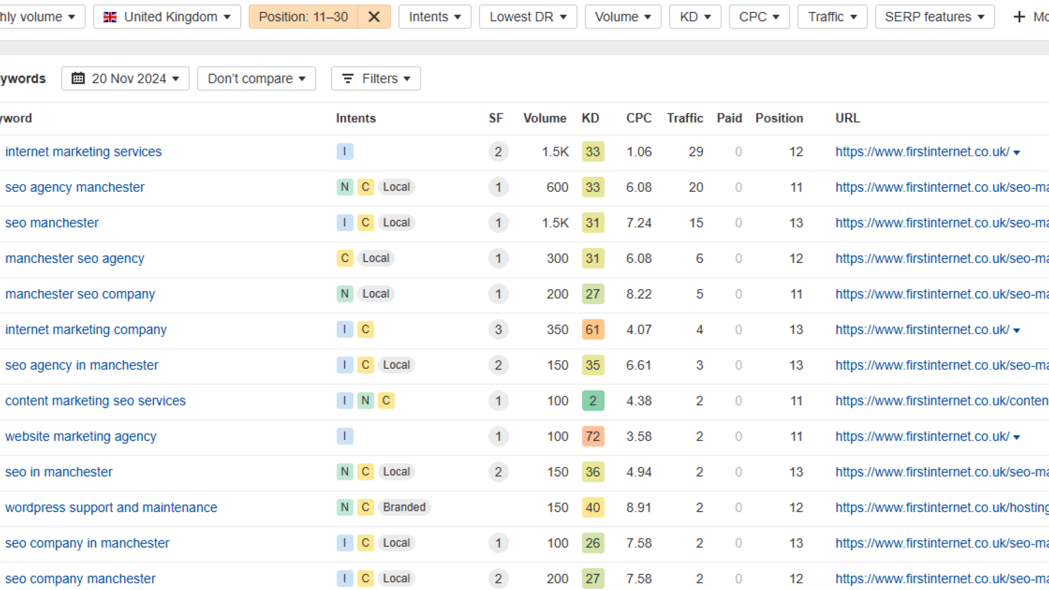Open the Intents filter dropdown
This screenshot has width=1049, height=590.
point(434,17)
